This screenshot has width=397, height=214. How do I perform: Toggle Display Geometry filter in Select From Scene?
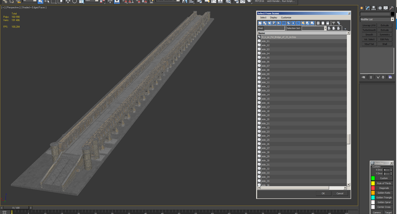[260, 23]
